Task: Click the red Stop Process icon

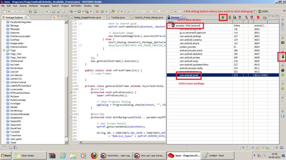Action: [258, 17]
